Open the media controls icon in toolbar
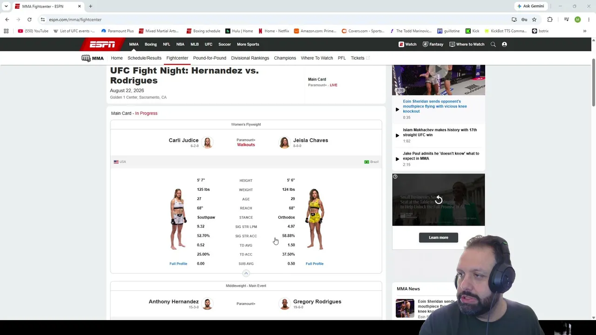Screen dimensions: 596x335 coord(566,20)
